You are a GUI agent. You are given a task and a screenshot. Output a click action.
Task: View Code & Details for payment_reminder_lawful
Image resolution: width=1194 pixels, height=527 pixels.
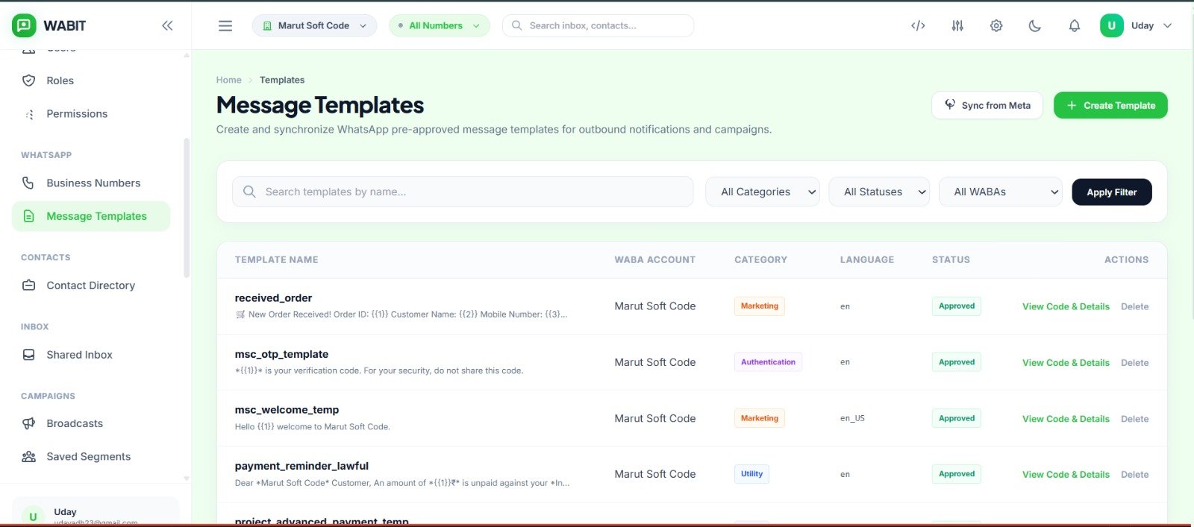[x=1066, y=475]
